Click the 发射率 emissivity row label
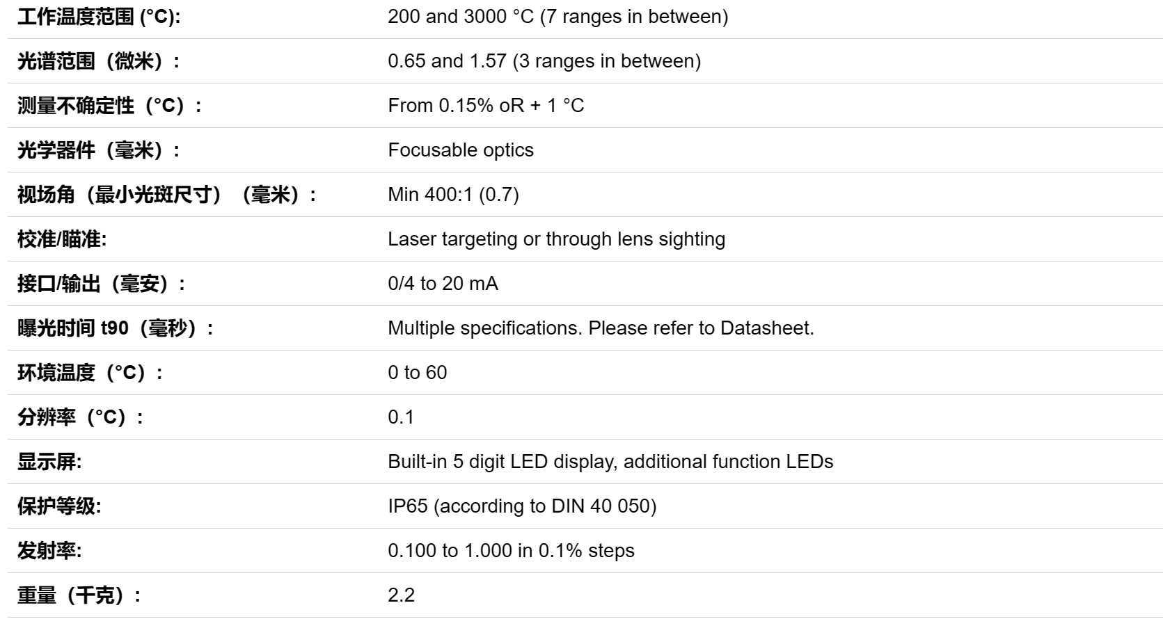Viewport: 1163px width, 619px height. point(49,551)
